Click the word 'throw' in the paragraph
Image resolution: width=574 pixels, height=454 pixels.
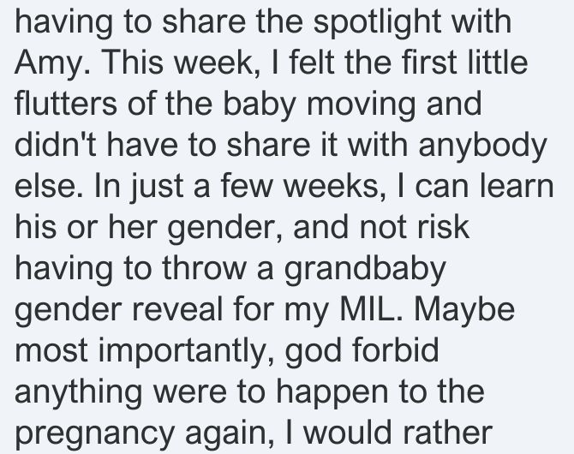coord(204,268)
